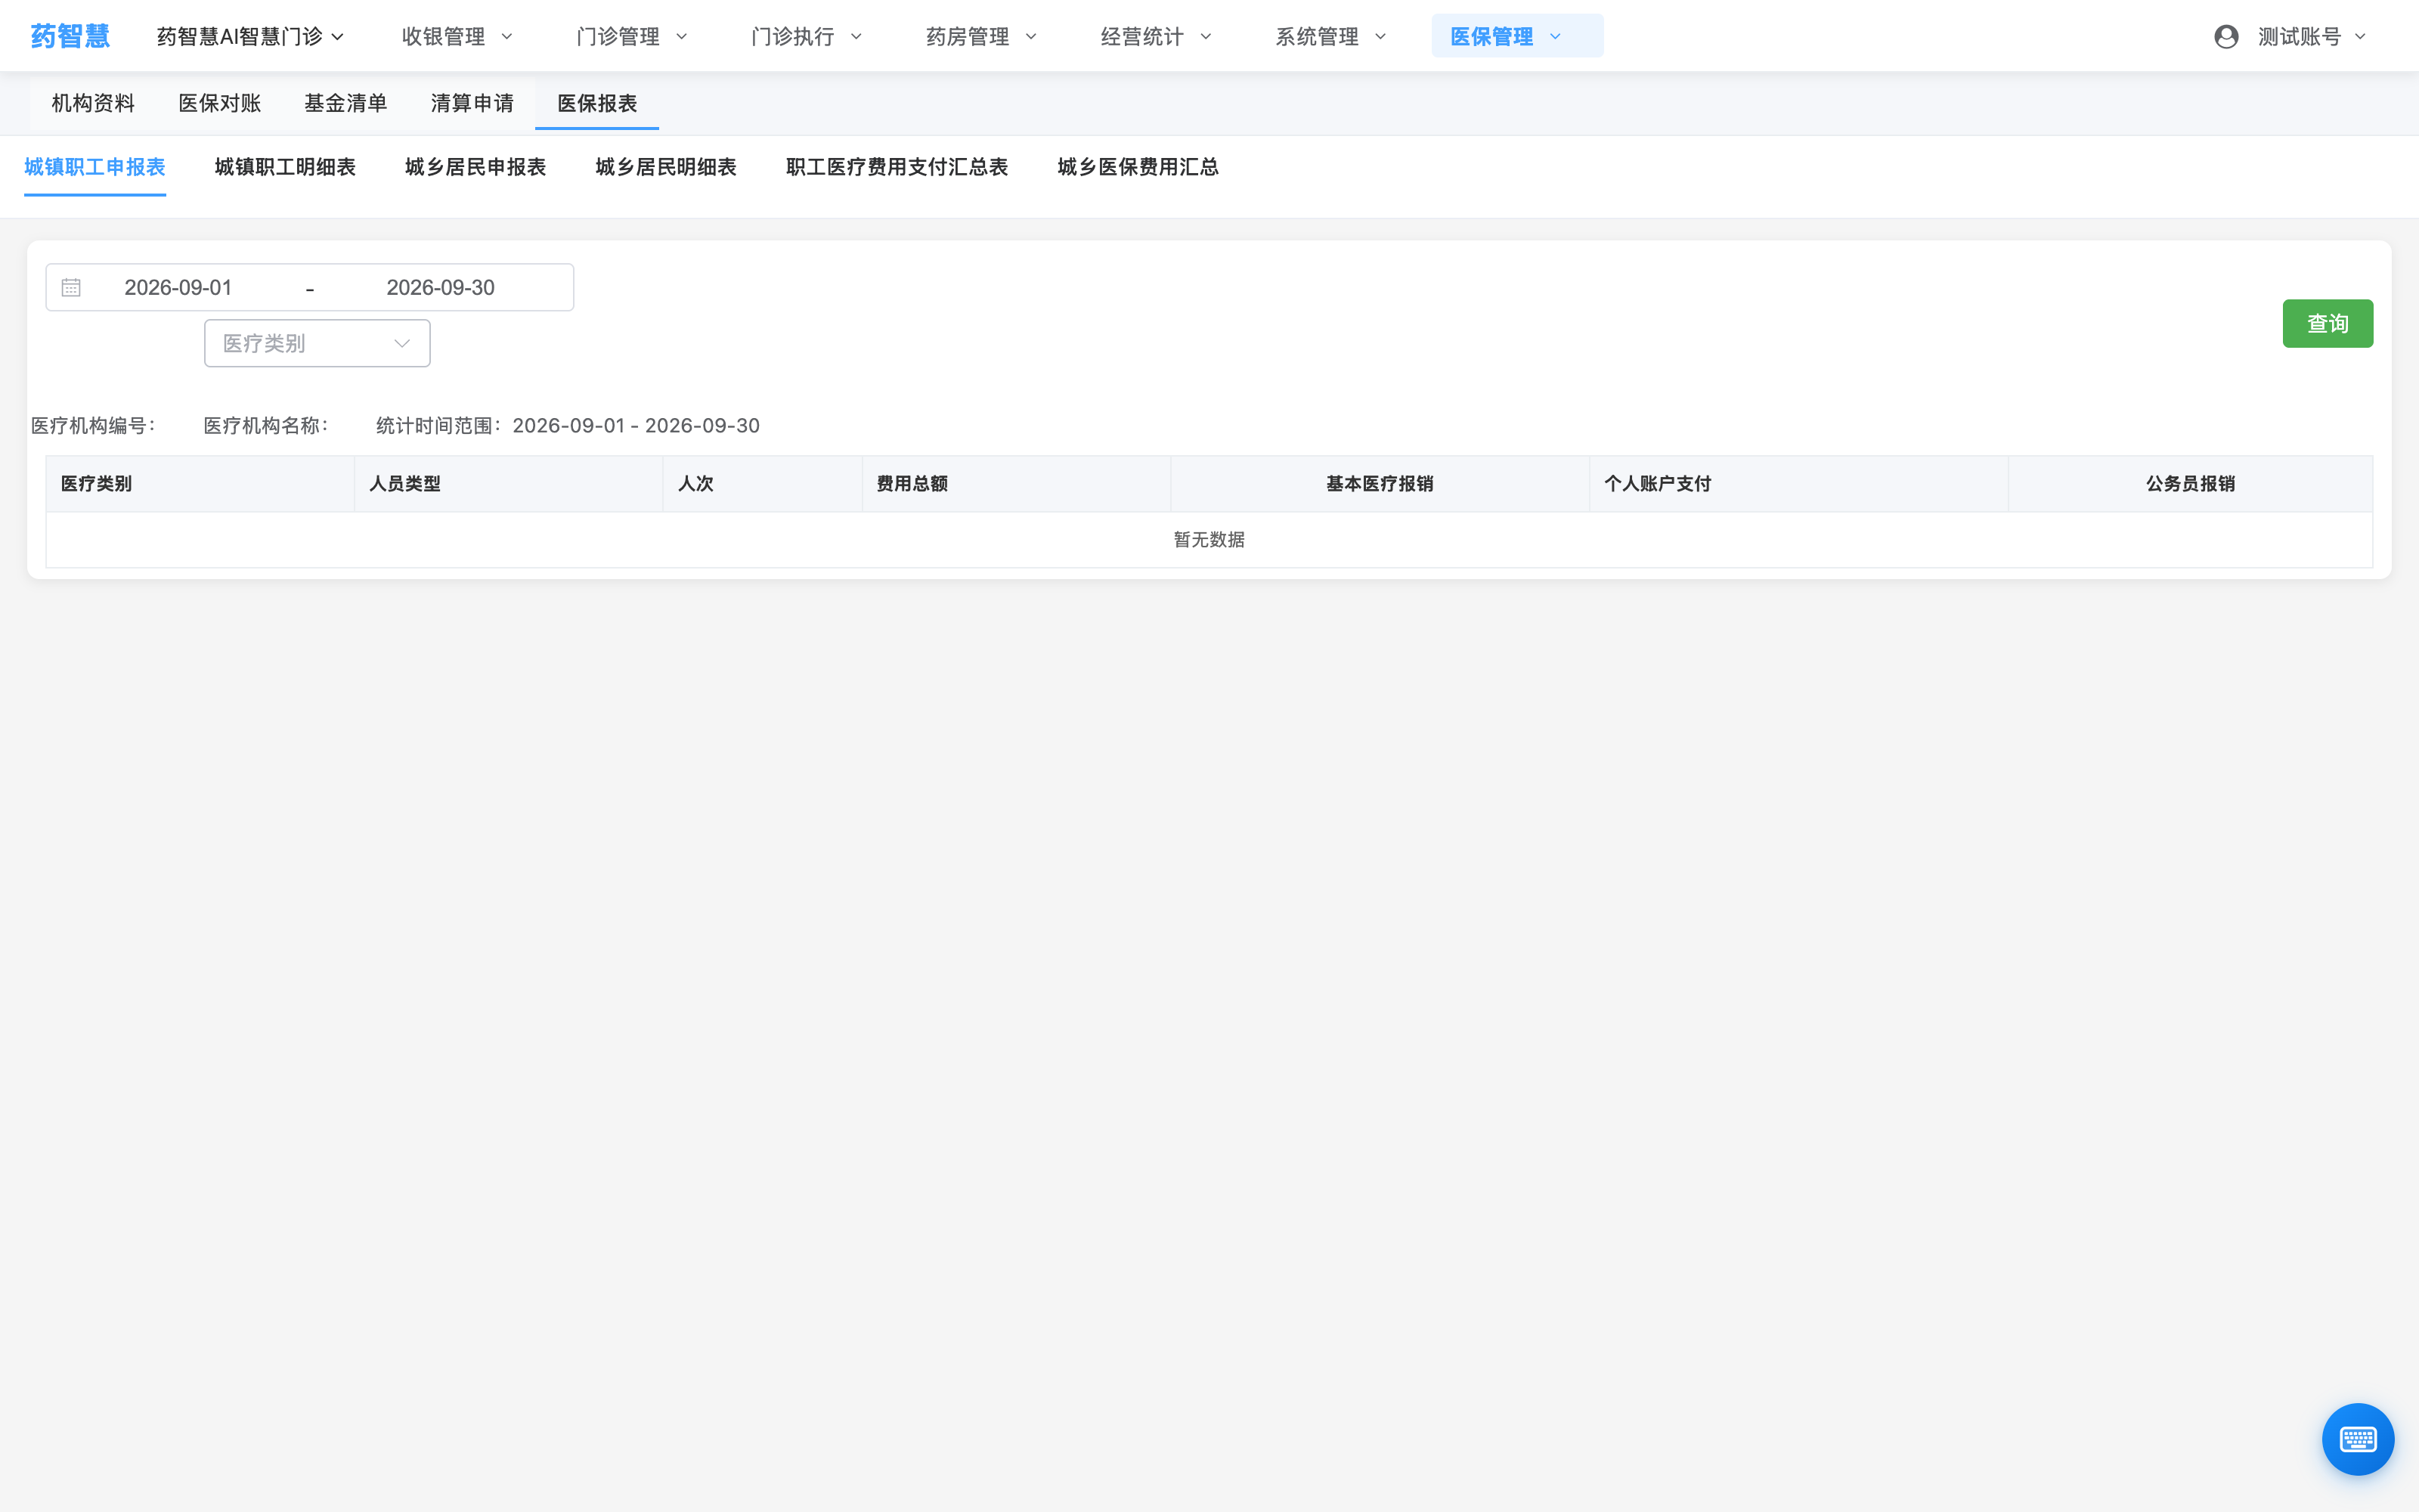The width and height of the screenshot is (2419, 1512).
Task: Click the 暂无数据 empty table message
Action: pos(1209,540)
